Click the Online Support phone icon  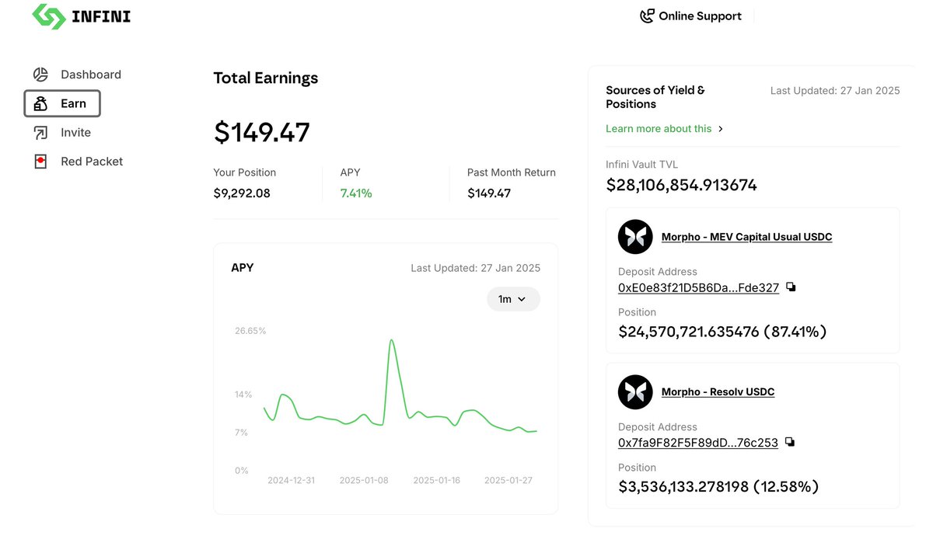pos(647,16)
